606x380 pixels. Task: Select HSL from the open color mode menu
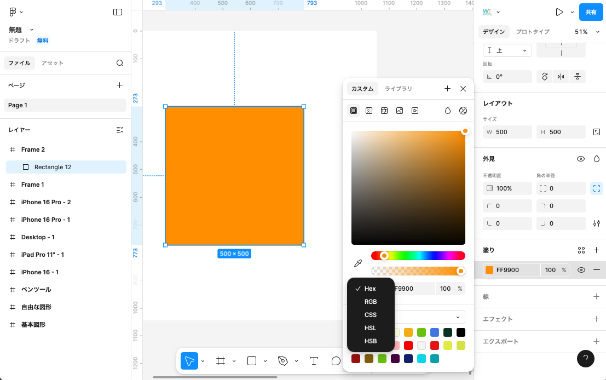click(x=371, y=328)
